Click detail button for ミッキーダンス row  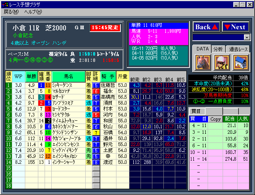pyautogui.click(x=96, y=85)
